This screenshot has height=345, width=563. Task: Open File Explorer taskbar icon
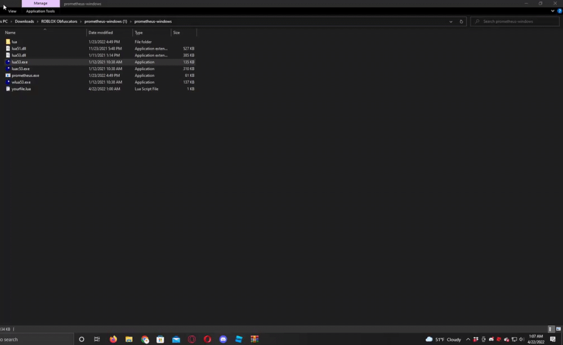click(129, 339)
